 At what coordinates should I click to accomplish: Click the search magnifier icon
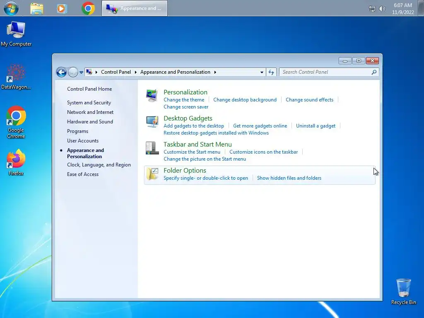374,72
